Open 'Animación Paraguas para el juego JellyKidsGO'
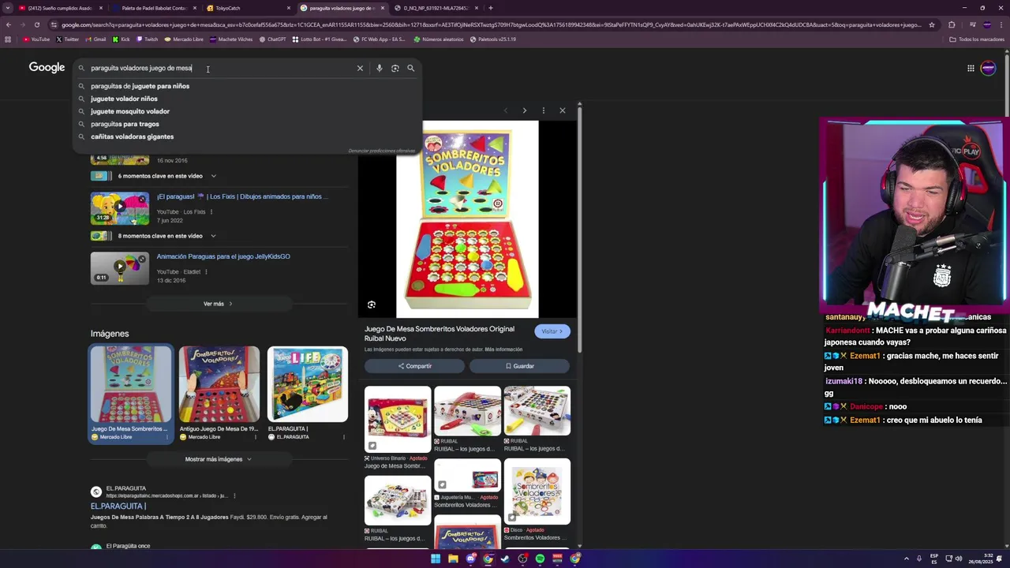The height and width of the screenshot is (568, 1010). (x=223, y=256)
